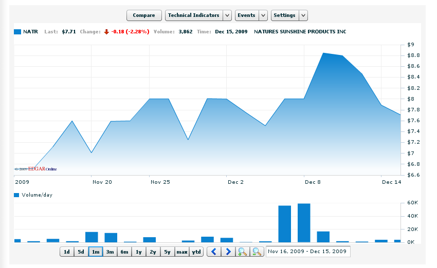
Task: Click NATURES SUNSHINE PRODUCTS INC name
Action: pyautogui.click(x=300, y=32)
